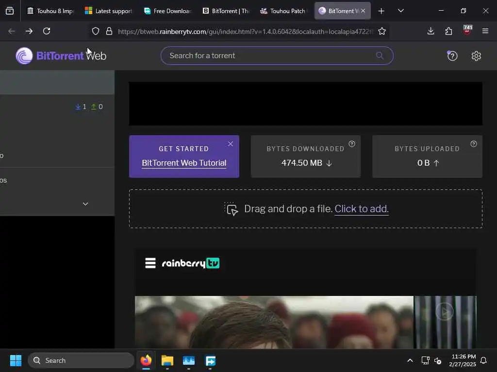The height and width of the screenshot is (372, 497).
Task: Open the Windows Start menu
Action: point(16,360)
